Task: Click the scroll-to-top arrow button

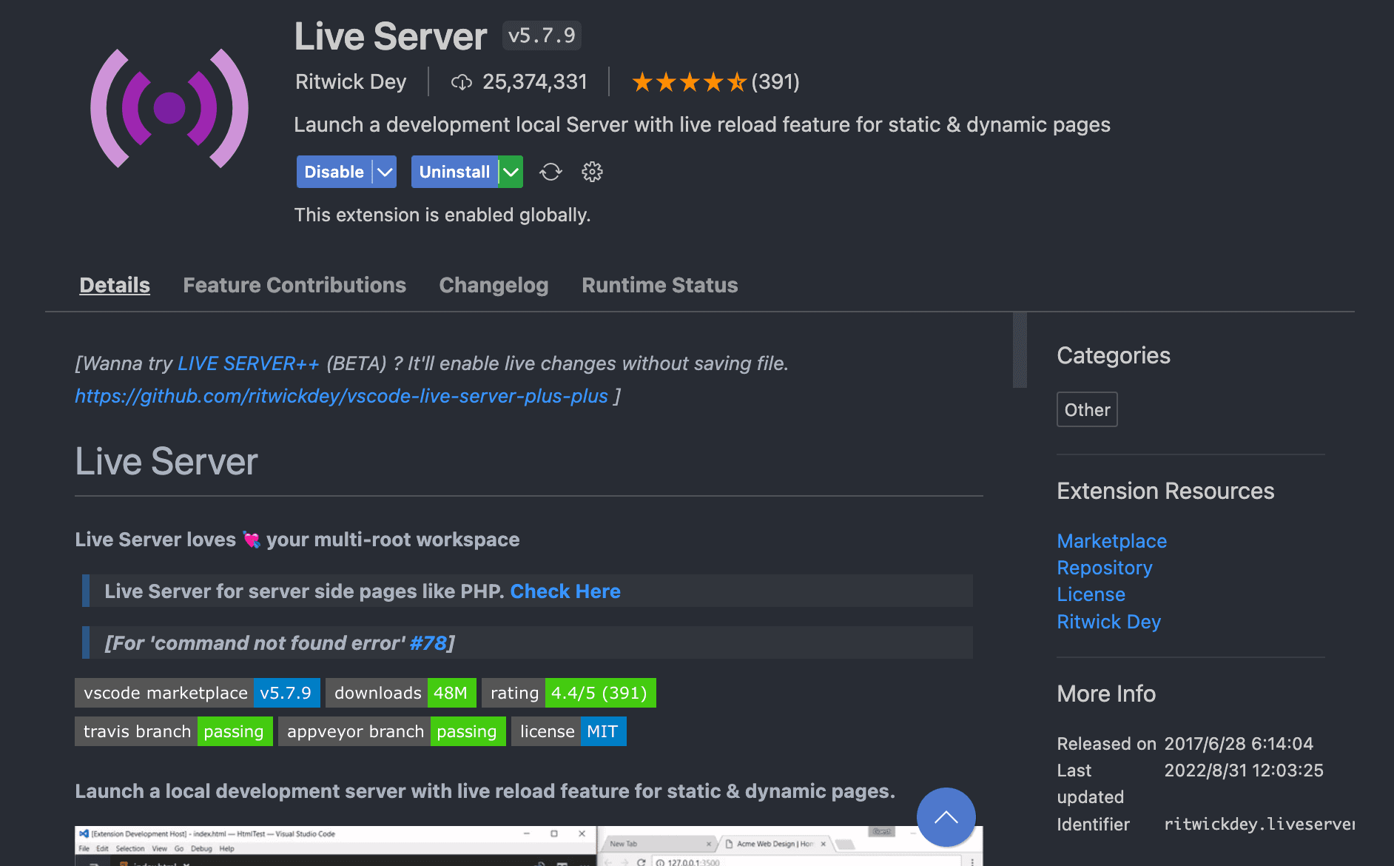Action: pyautogui.click(x=946, y=817)
